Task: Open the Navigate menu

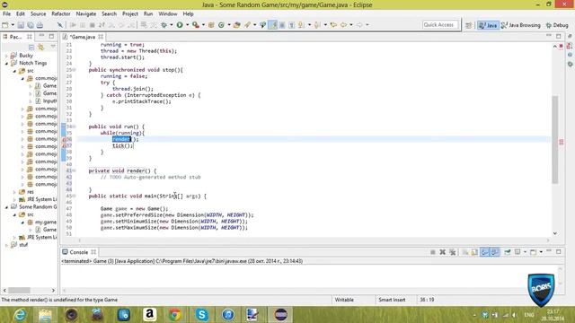Action: [x=86, y=14]
